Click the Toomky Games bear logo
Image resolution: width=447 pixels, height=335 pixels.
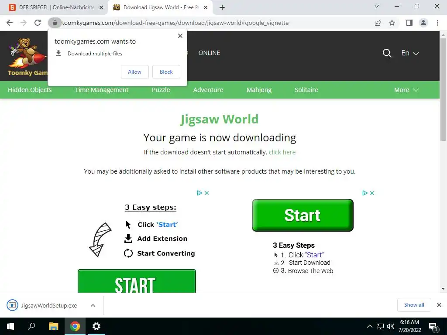click(28, 57)
